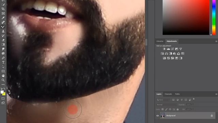Switch to the Layers tab
The image size is (218, 123).
click(x=159, y=94)
